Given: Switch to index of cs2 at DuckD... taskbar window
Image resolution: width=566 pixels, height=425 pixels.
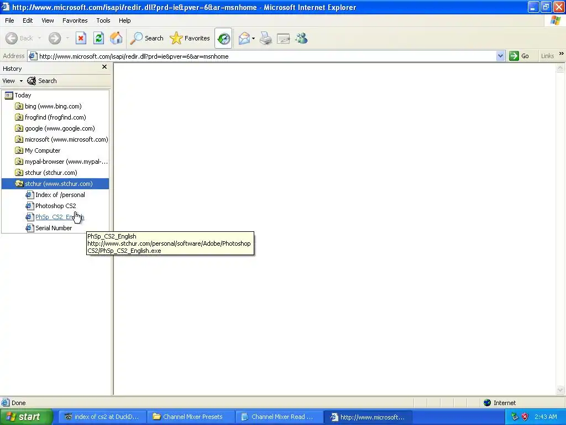Looking at the screenshot, I should click(x=102, y=417).
